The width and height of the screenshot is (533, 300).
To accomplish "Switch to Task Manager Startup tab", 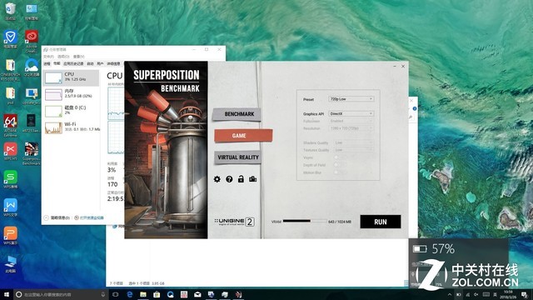I will pyautogui.click(x=90, y=63).
